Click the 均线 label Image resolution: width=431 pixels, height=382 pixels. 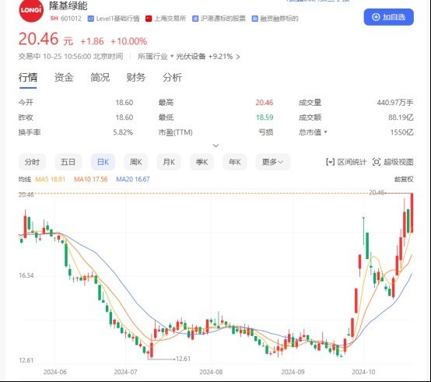click(25, 179)
